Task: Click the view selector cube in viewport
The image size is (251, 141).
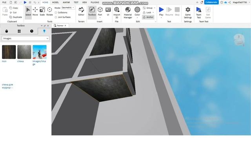Action: [x=239, y=40]
